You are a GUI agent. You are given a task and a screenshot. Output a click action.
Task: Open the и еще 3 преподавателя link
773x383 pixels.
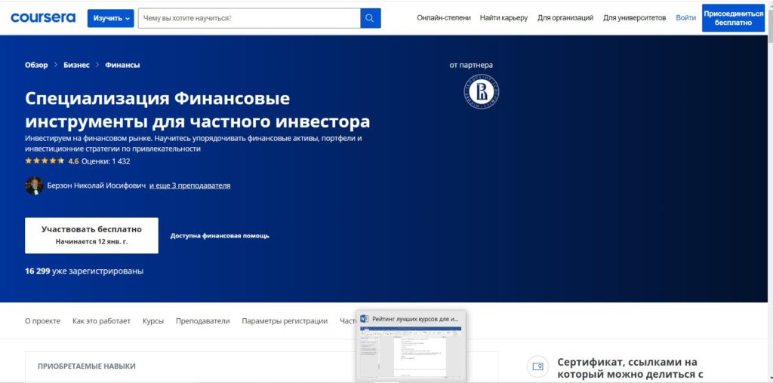[x=189, y=185]
